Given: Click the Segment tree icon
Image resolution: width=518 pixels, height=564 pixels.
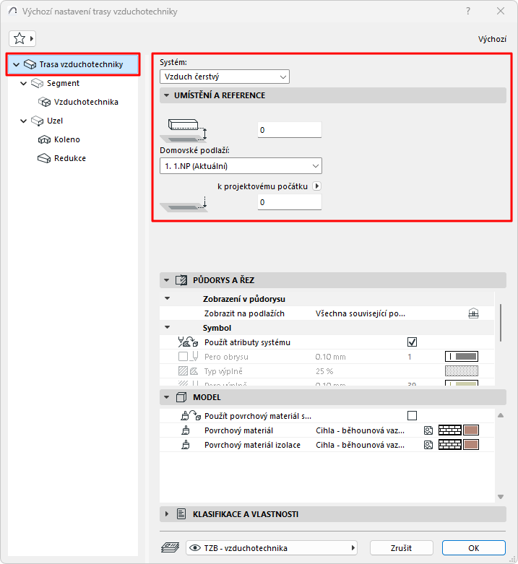Looking at the screenshot, I should (x=37, y=84).
